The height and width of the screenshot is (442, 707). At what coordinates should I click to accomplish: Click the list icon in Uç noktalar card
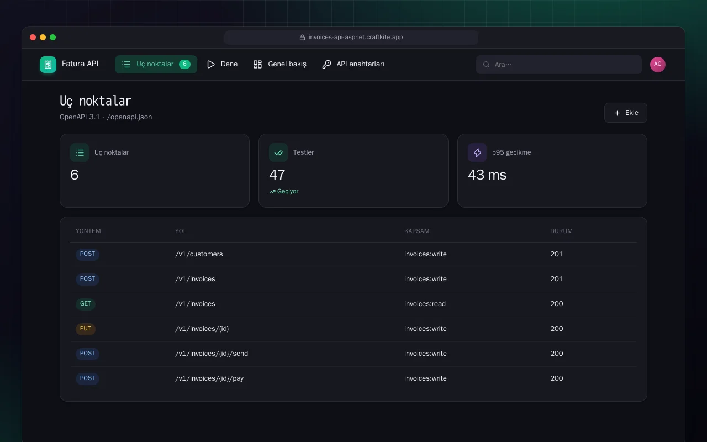pos(80,152)
